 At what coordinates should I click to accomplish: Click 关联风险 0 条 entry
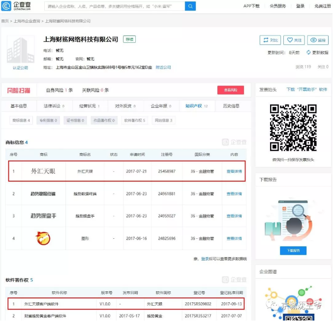point(96,90)
